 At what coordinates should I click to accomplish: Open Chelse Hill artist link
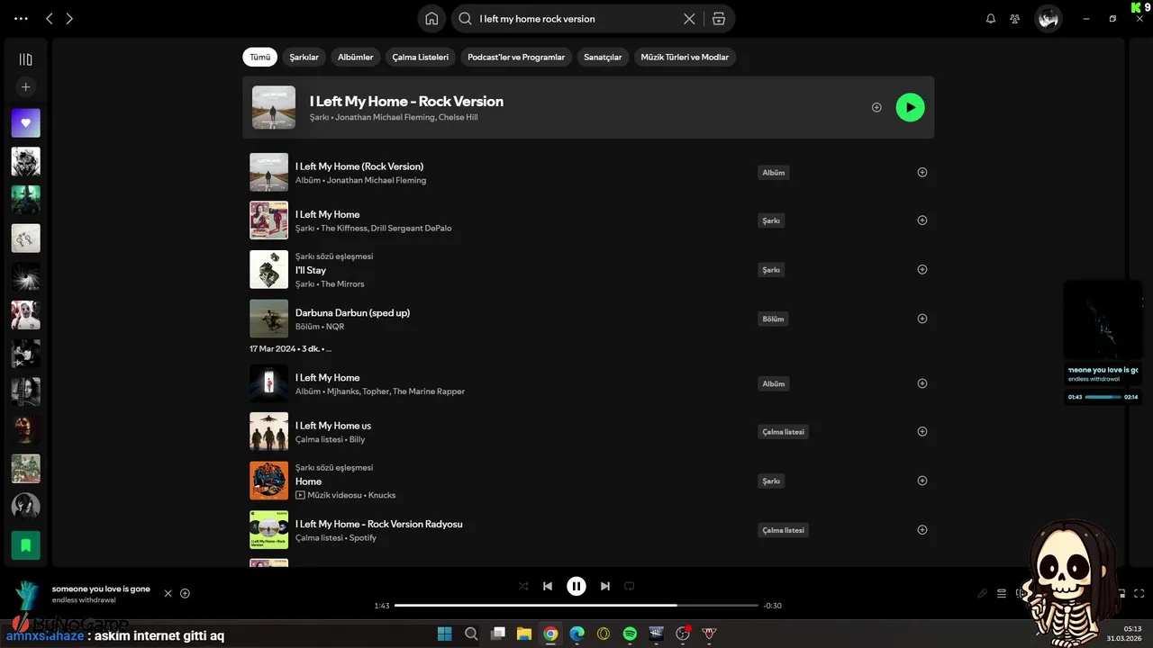pyautogui.click(x=458, y=117)
